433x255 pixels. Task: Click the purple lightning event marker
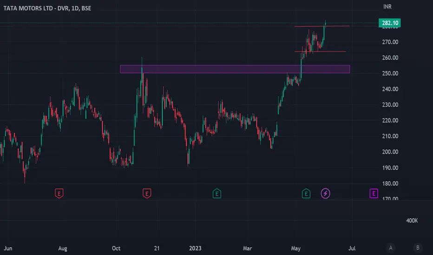[x=325, y=193]
